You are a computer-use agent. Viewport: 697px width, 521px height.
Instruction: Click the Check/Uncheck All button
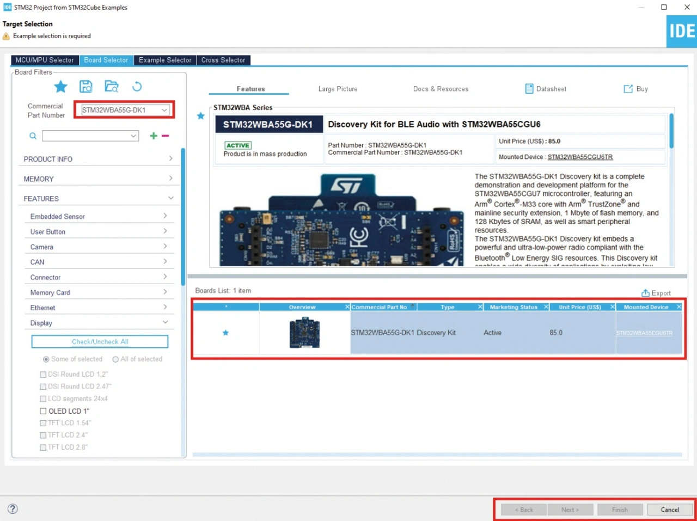pyautogui.click(x=100, y=342)
